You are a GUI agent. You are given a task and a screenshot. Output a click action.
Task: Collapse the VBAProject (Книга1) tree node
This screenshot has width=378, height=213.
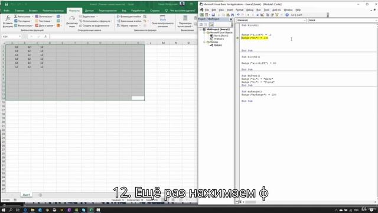point(201,29)
